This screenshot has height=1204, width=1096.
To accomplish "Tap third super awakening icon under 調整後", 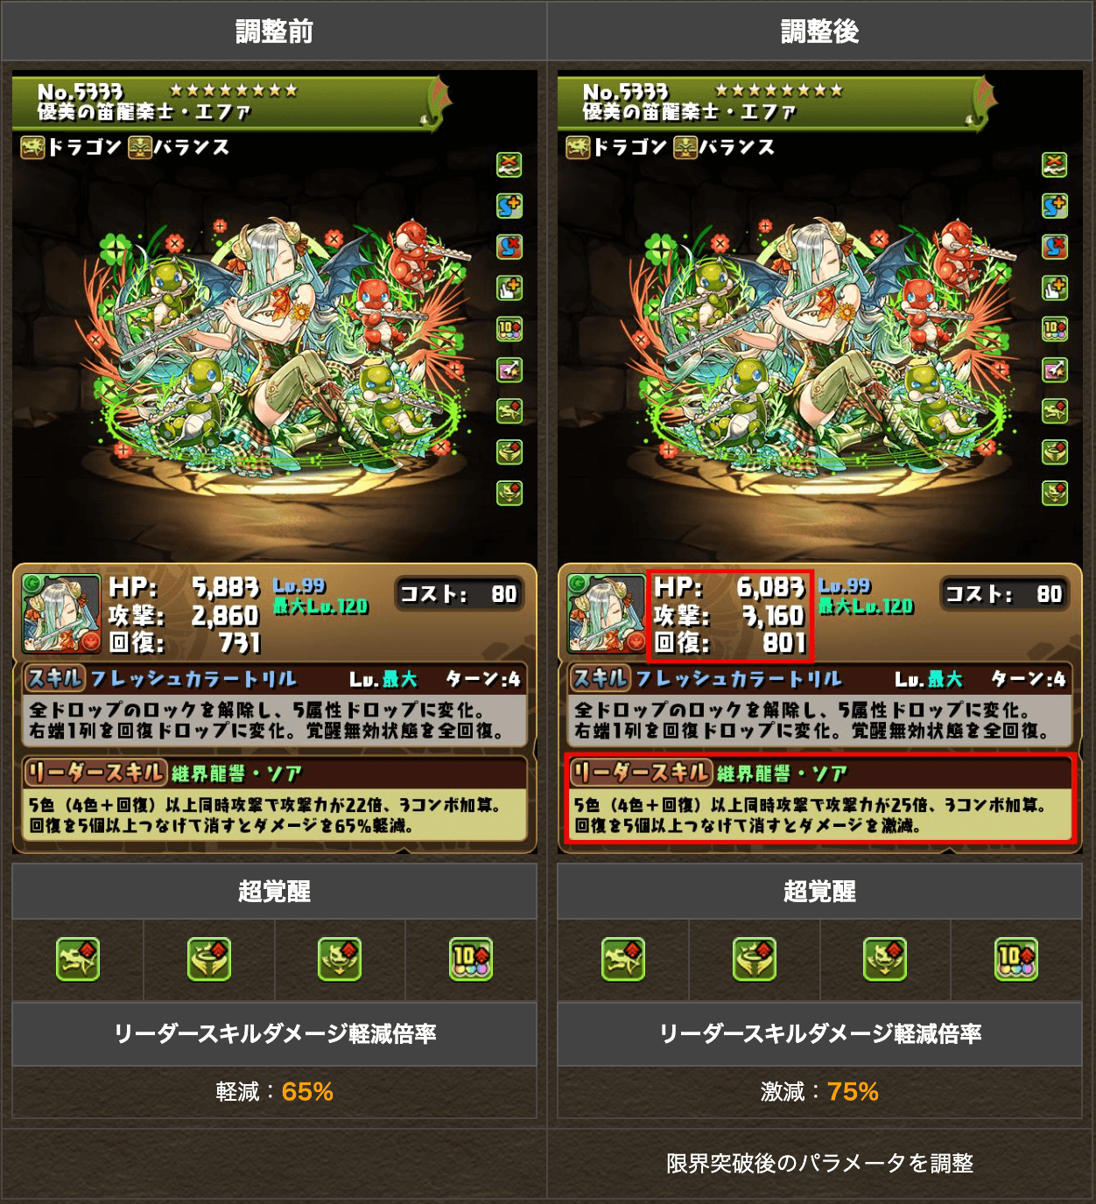I will coord(885,959).
